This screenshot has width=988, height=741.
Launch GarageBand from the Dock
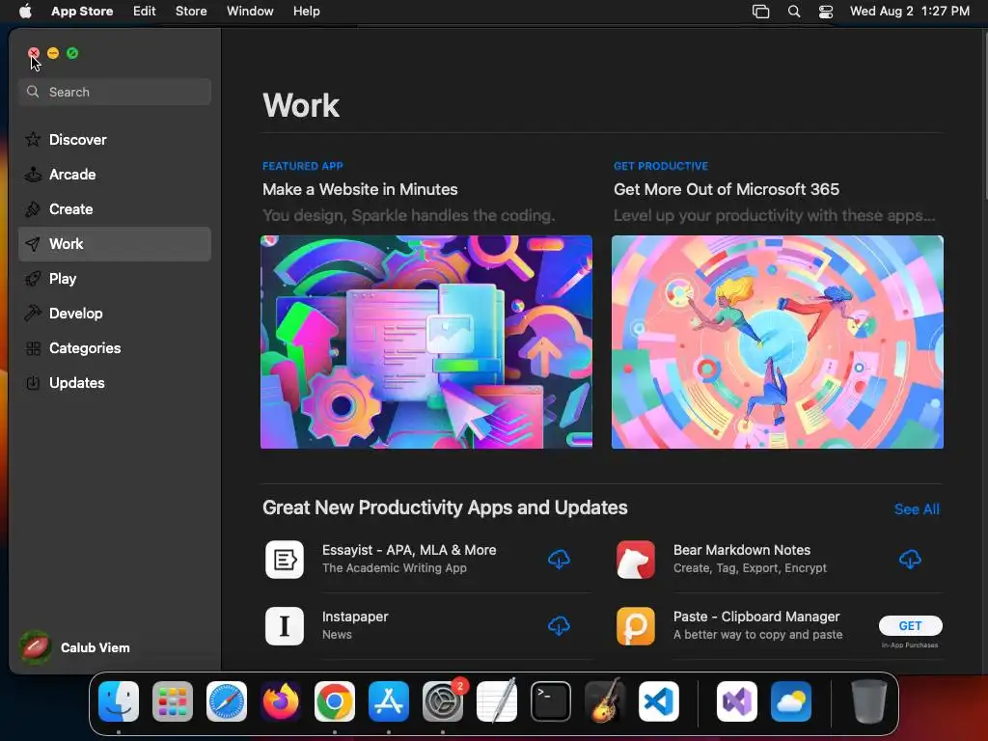coord(605,701)
